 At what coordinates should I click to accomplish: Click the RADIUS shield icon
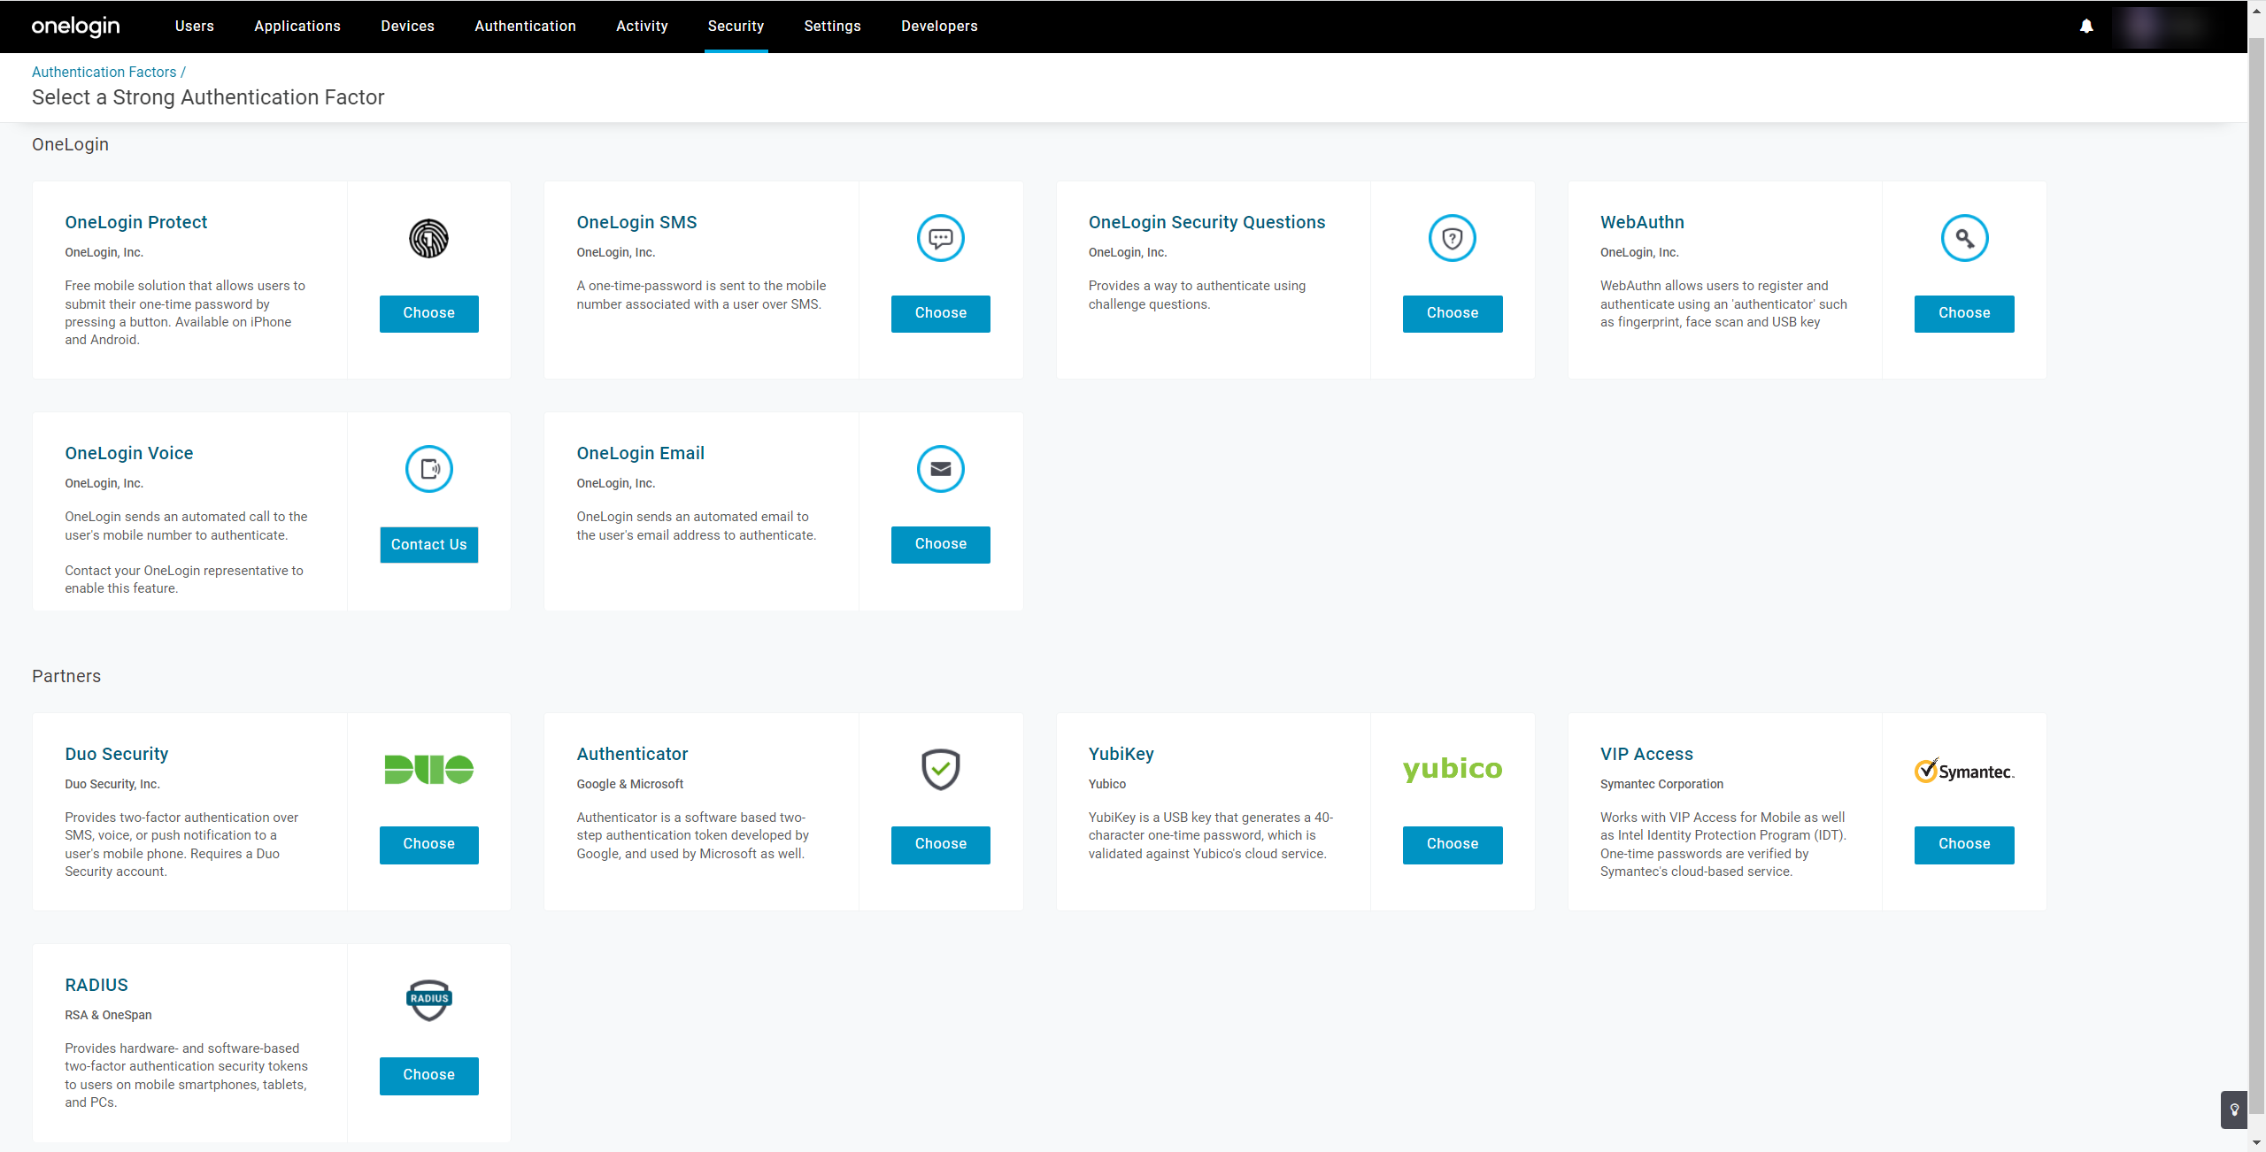(x=428, y=1001)
